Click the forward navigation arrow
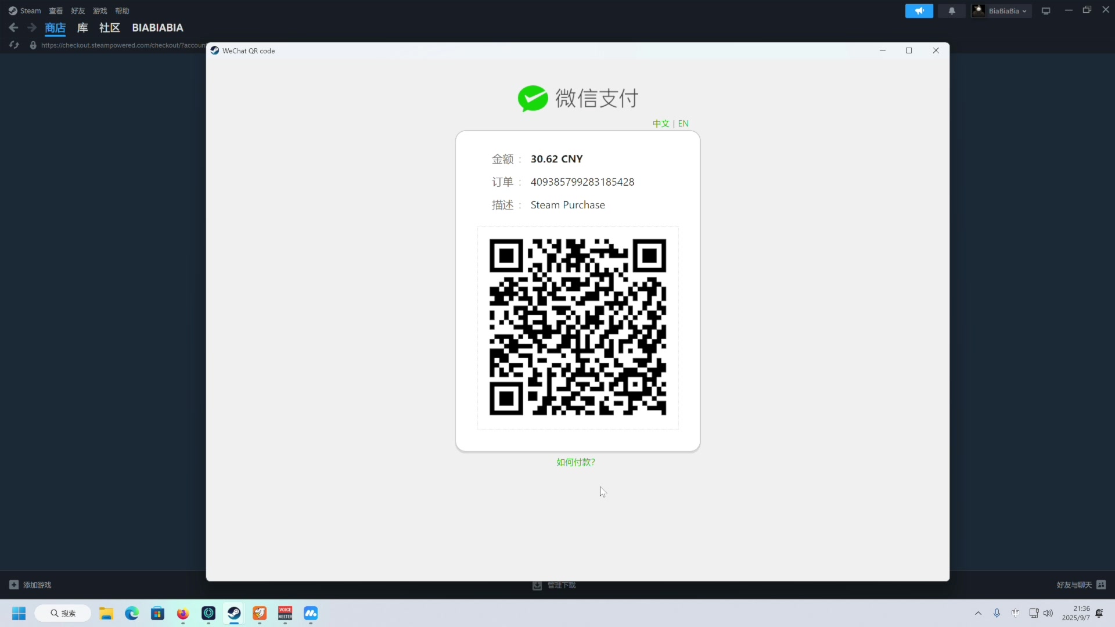1115x627 pixels. [x=32, y=27]
